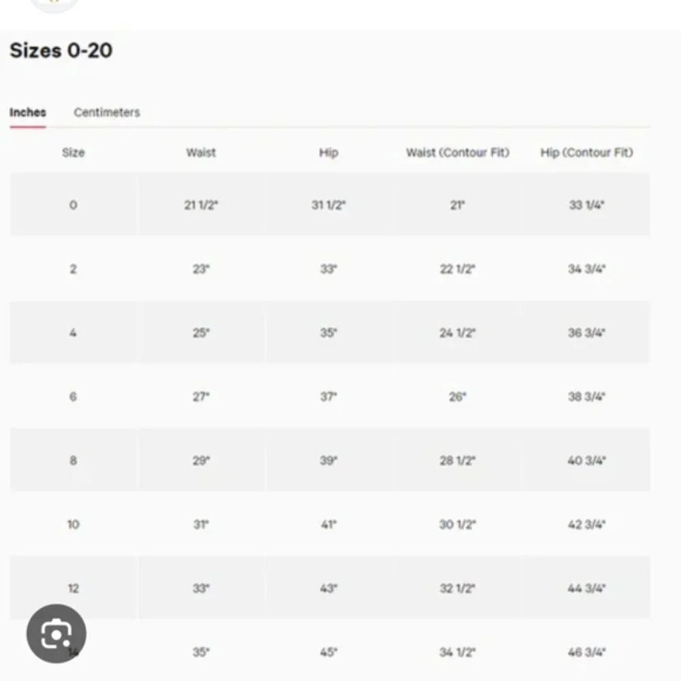Viewport: 681px width, 681px height.
Task: Click the Waist (Contour Fit) header
Action: [458, 153]
